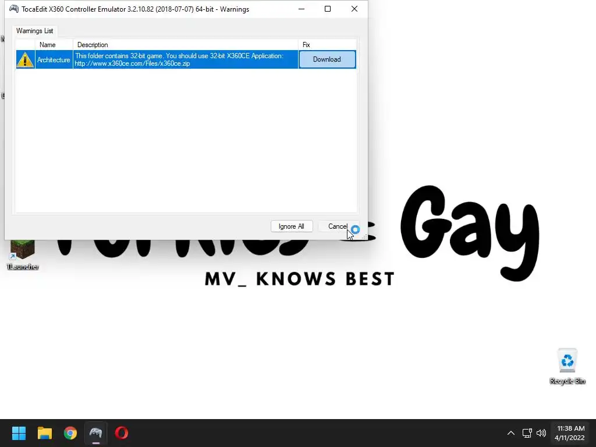This screenshot has height=447, width=596.
Task: Open the clock showing 11:38 AM
Action: coord(570,433)
